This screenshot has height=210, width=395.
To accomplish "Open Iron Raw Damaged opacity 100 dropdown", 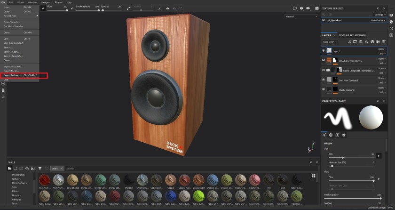I will tap(382, 82).
